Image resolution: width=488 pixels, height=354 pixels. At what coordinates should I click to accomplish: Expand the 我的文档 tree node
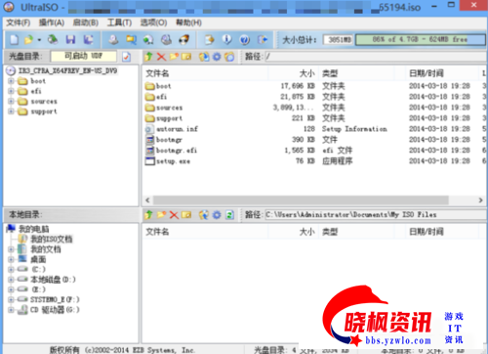[x=11, y=249]
